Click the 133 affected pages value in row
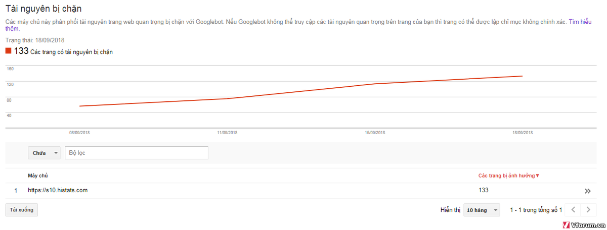 pos(484,190)
